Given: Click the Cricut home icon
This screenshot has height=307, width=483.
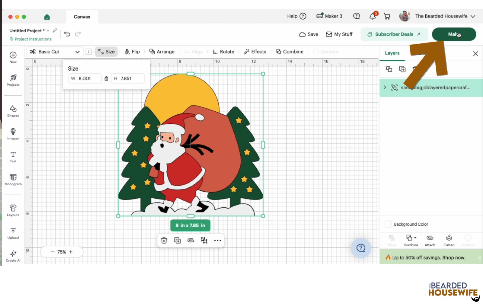Looking at the screenshot, I should pyautogui.click(x=47, y=17).
